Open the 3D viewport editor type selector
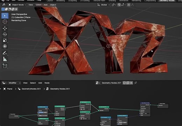 point(4,5)
